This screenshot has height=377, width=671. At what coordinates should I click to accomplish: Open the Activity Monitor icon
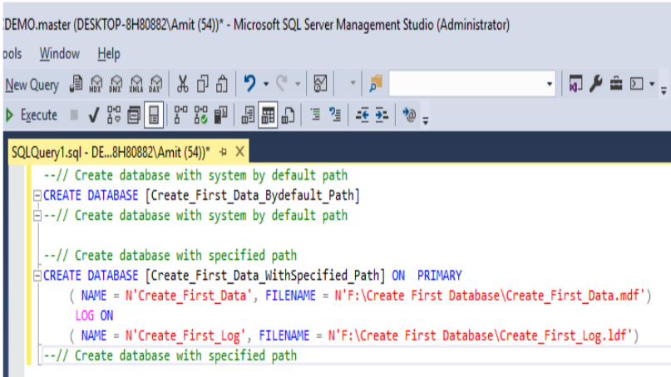[320, 83]
